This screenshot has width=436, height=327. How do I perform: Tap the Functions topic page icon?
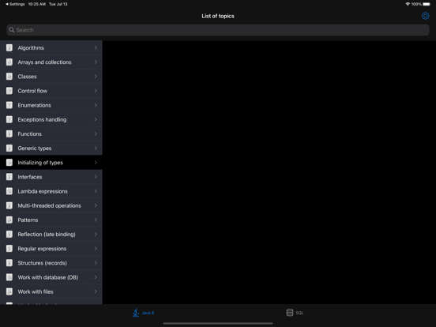pos(9,134)
